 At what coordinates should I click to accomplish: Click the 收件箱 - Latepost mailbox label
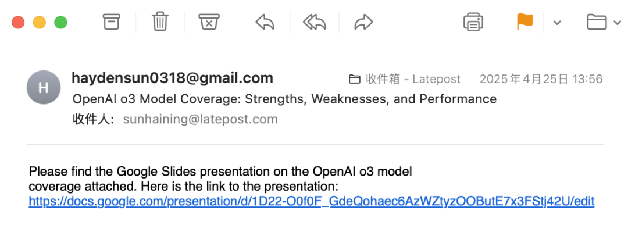click(413, 79)
